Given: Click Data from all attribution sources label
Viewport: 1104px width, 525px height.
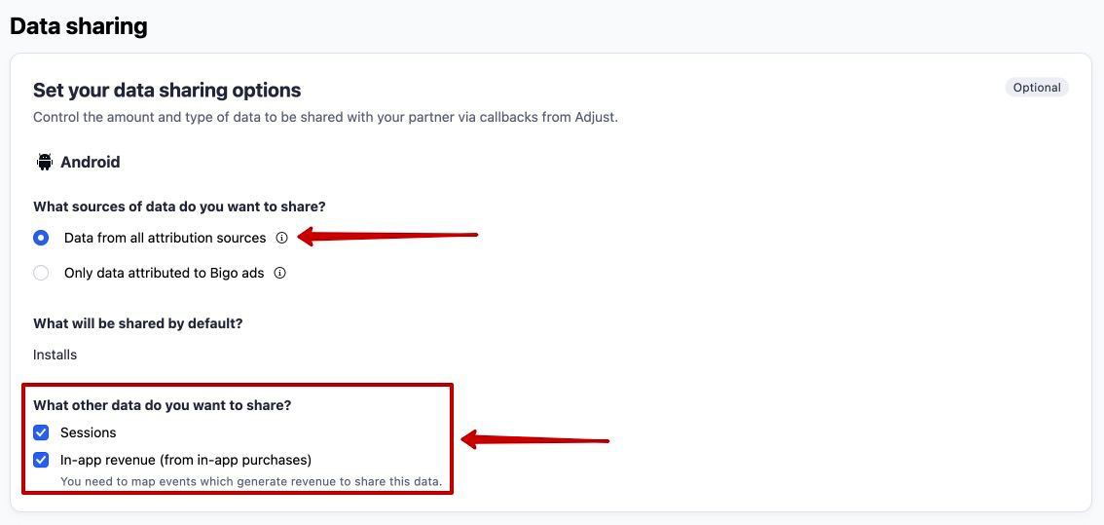Looking at the screenshot, I should (165, 239).
